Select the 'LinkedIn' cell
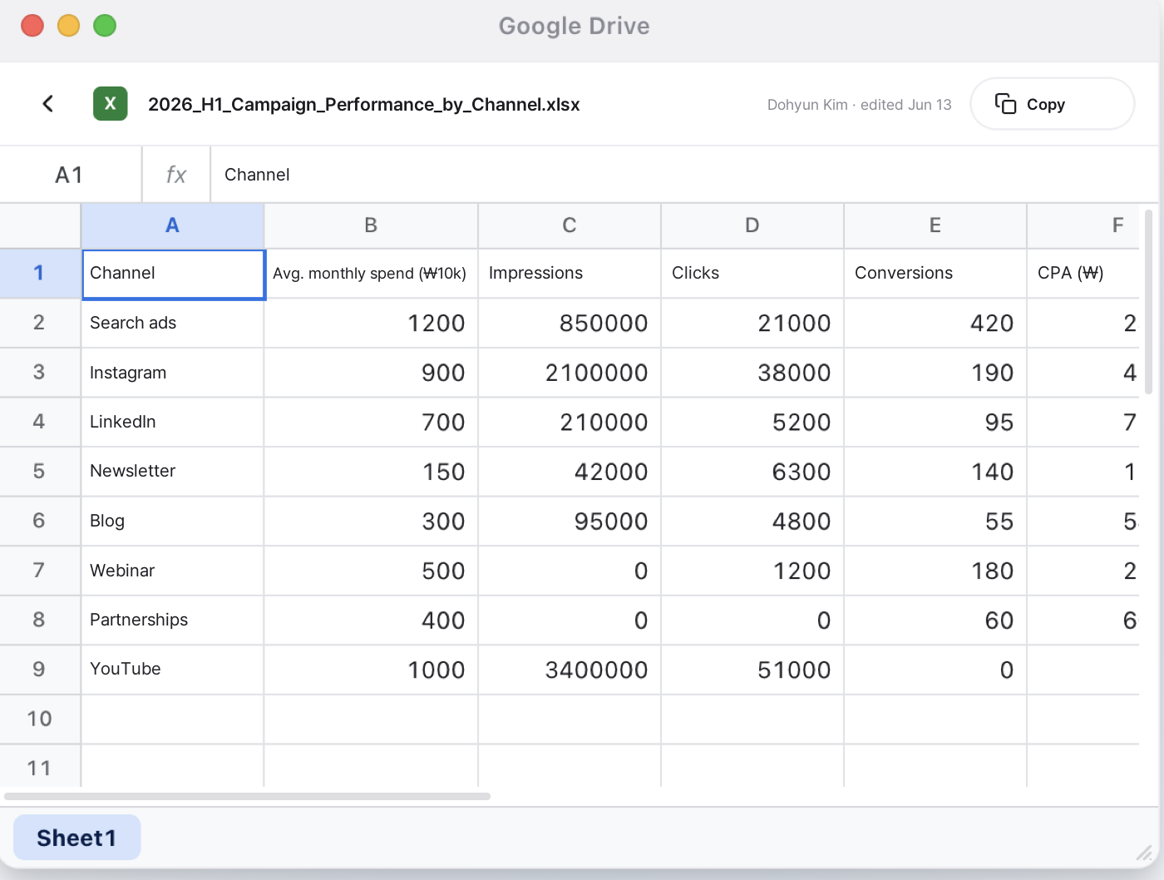This screenshot has height=880, width=1164. coord(172,422)
